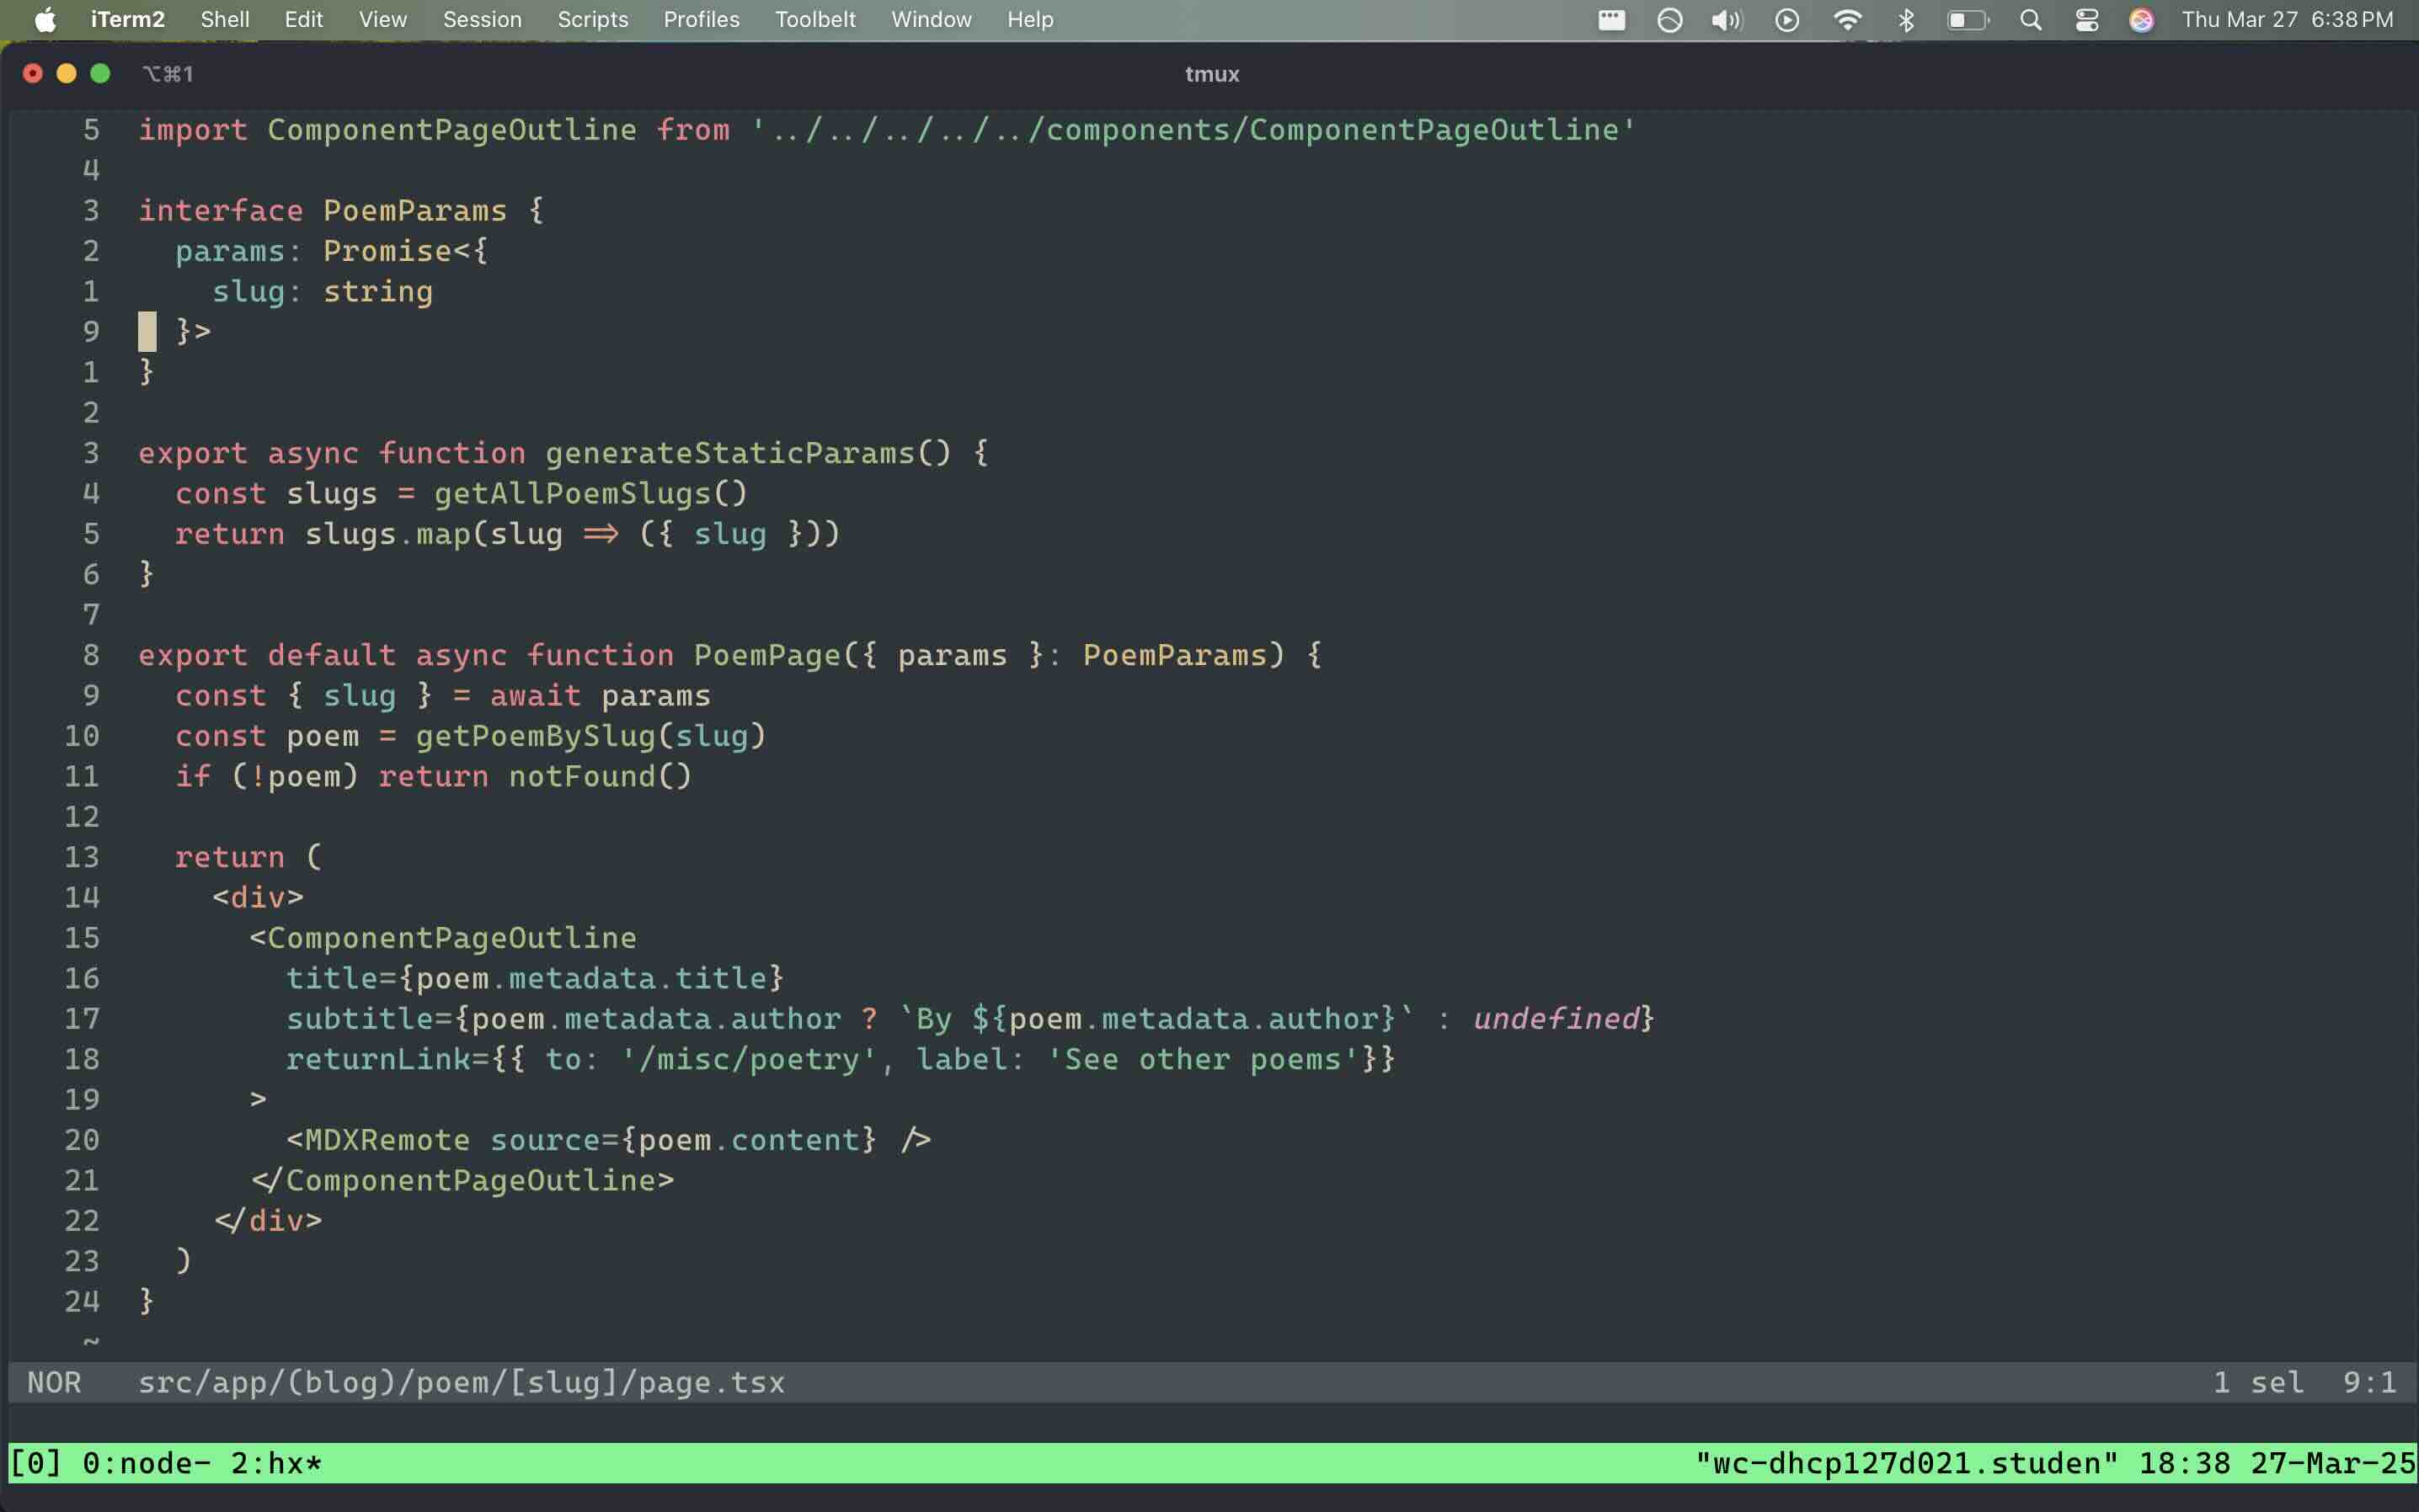Open the Help menu

click(1030, 20)
